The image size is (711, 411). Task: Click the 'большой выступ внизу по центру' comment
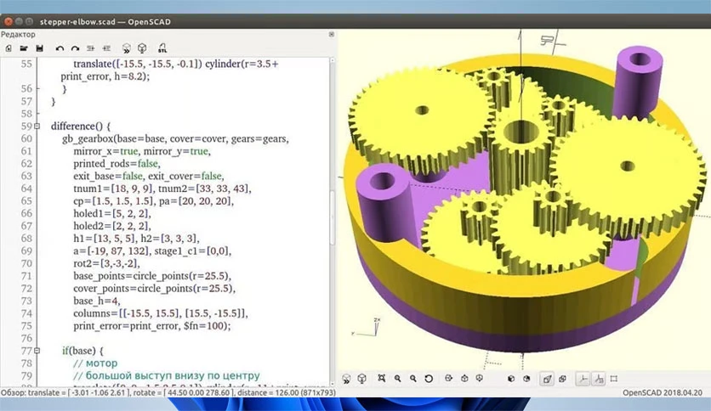[173, 375]
